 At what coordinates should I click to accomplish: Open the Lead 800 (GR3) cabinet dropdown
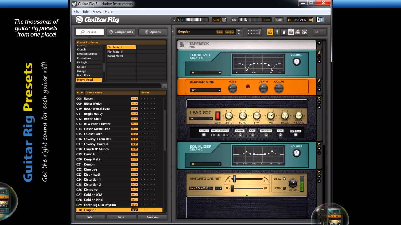click(x=201, y=188)
